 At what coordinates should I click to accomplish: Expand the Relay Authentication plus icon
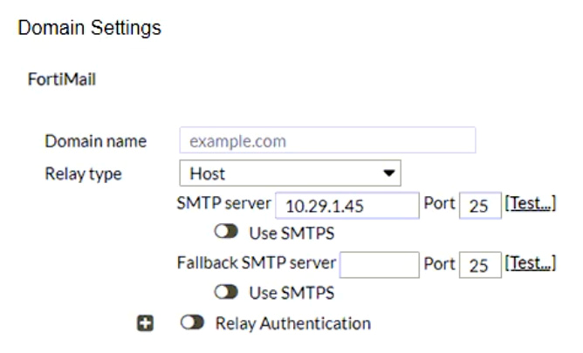[x=148, y=323]
